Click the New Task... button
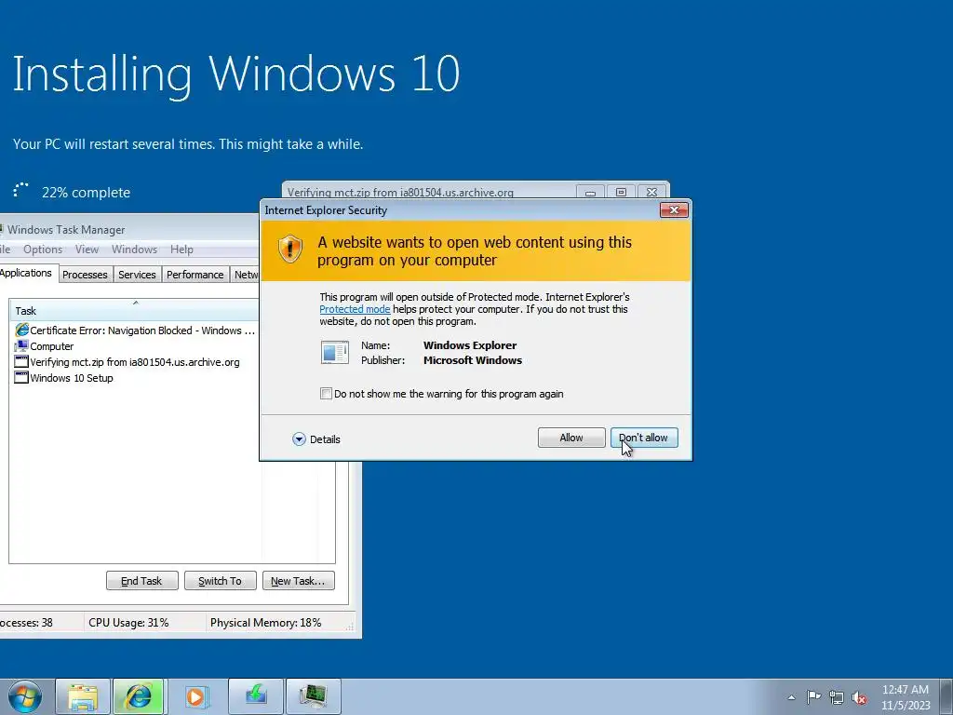953x715 pixels. tap(299, 581)
